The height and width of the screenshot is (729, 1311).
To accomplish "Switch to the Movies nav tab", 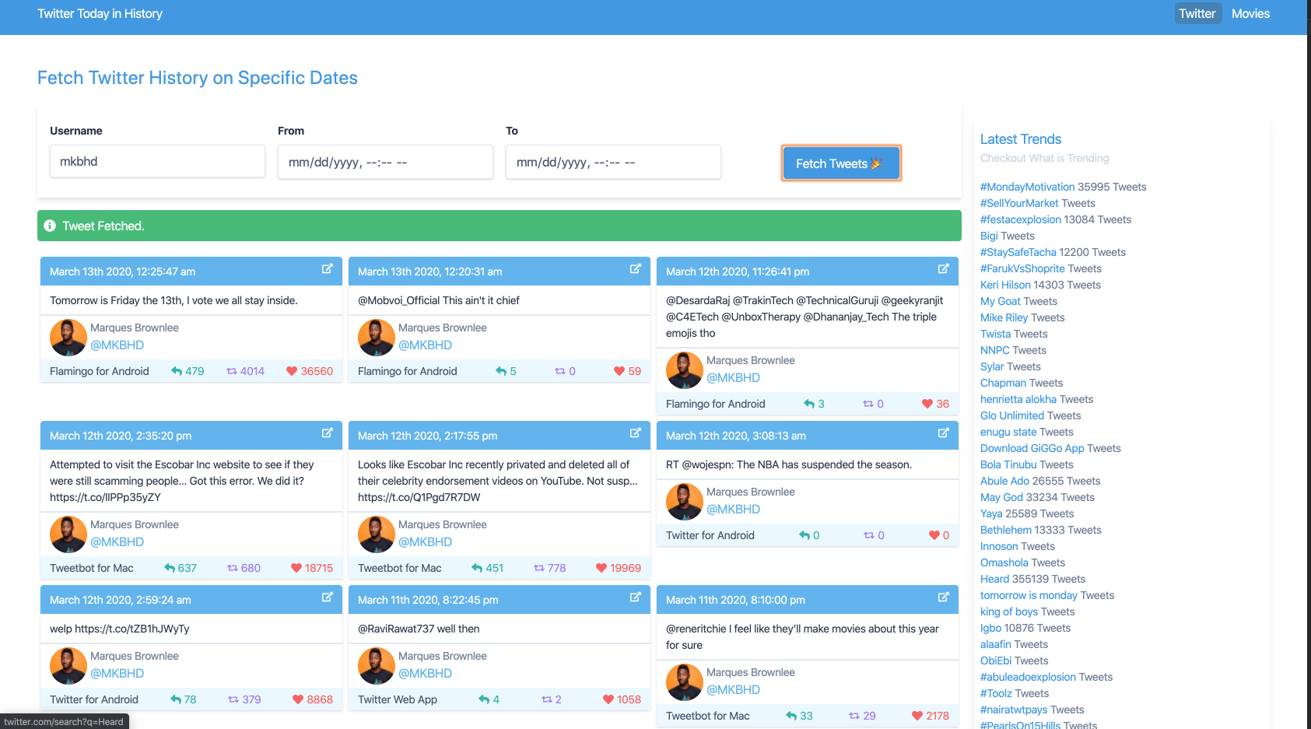I will pyautogui.click(x=1250, y=13).
